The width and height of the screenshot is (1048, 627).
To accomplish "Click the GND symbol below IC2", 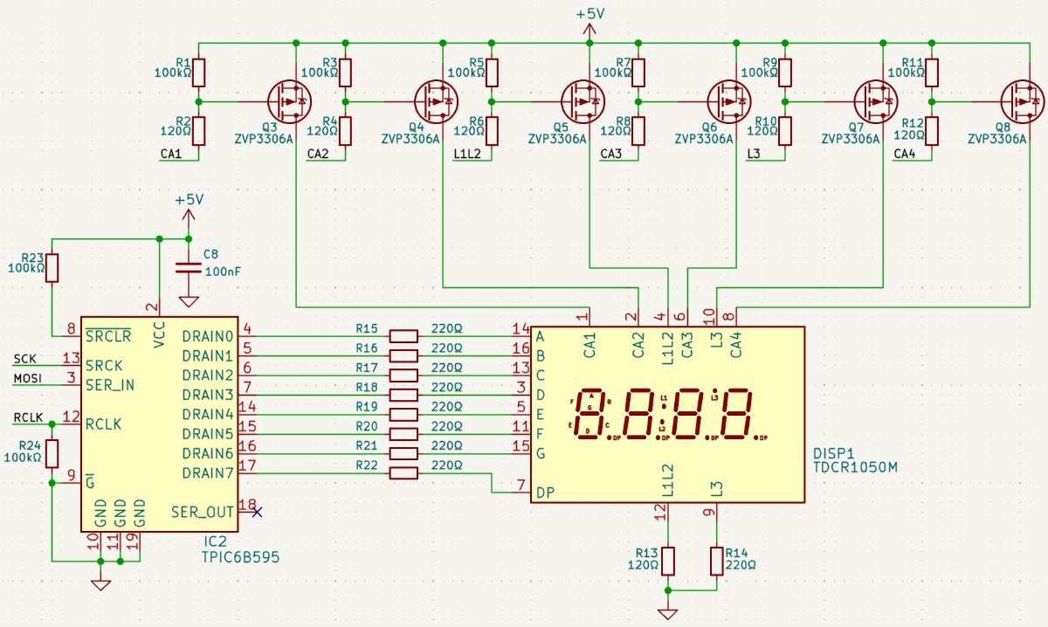I will click(x=100, y=585).
